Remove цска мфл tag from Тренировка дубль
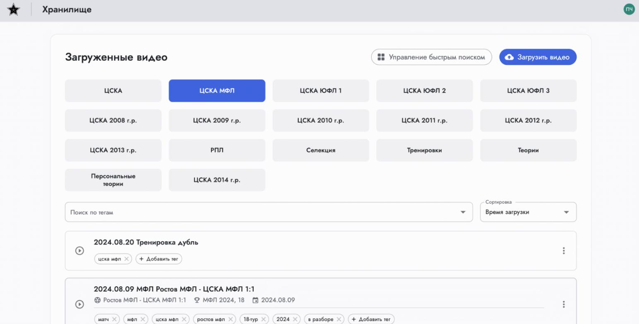The width and height of the screenshot is (639, 324). (x=127, y=259)
